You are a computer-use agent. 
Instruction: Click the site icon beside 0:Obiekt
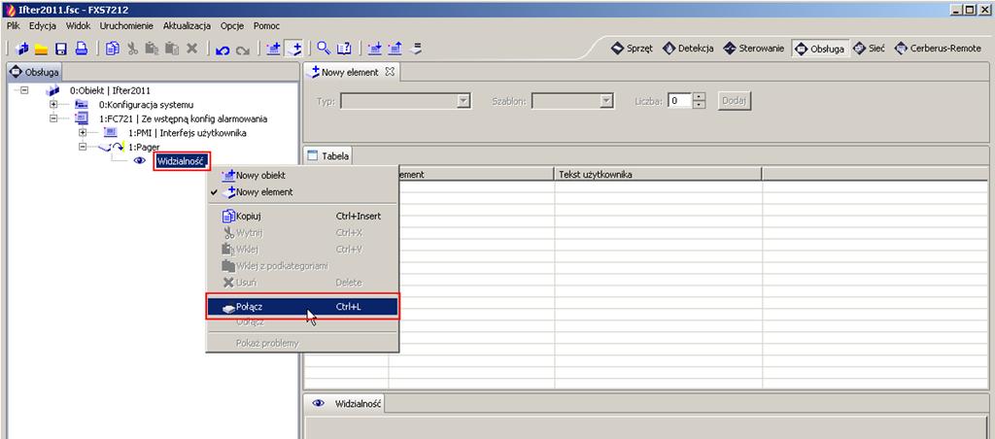pos(52,90)
